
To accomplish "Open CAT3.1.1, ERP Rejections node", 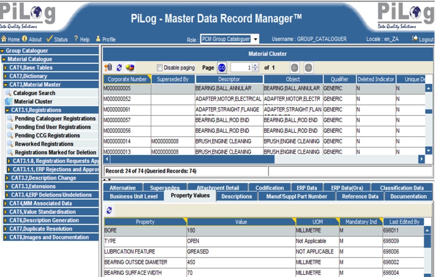I will point(53,169).
